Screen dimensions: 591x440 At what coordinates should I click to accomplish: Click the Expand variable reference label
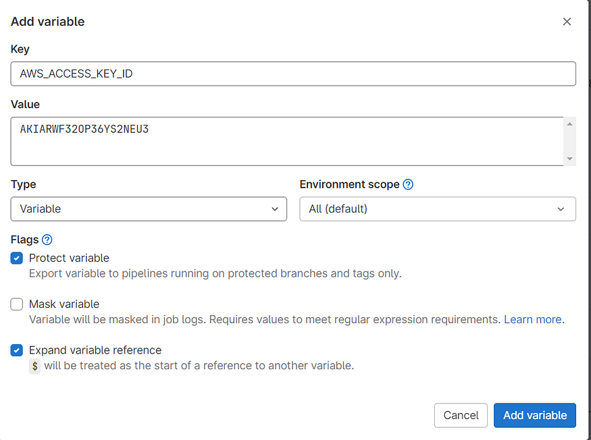95,350
